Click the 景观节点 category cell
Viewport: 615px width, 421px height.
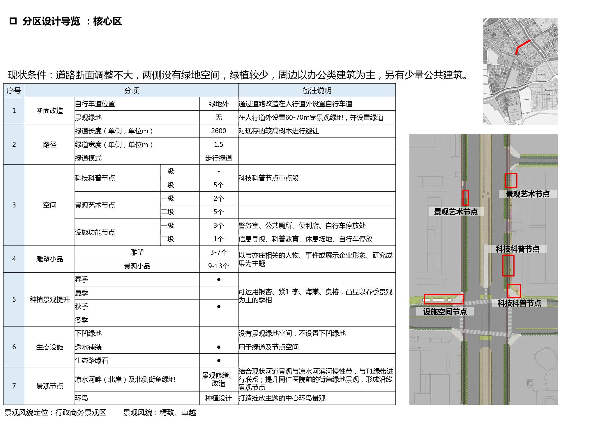click(50, 386)
